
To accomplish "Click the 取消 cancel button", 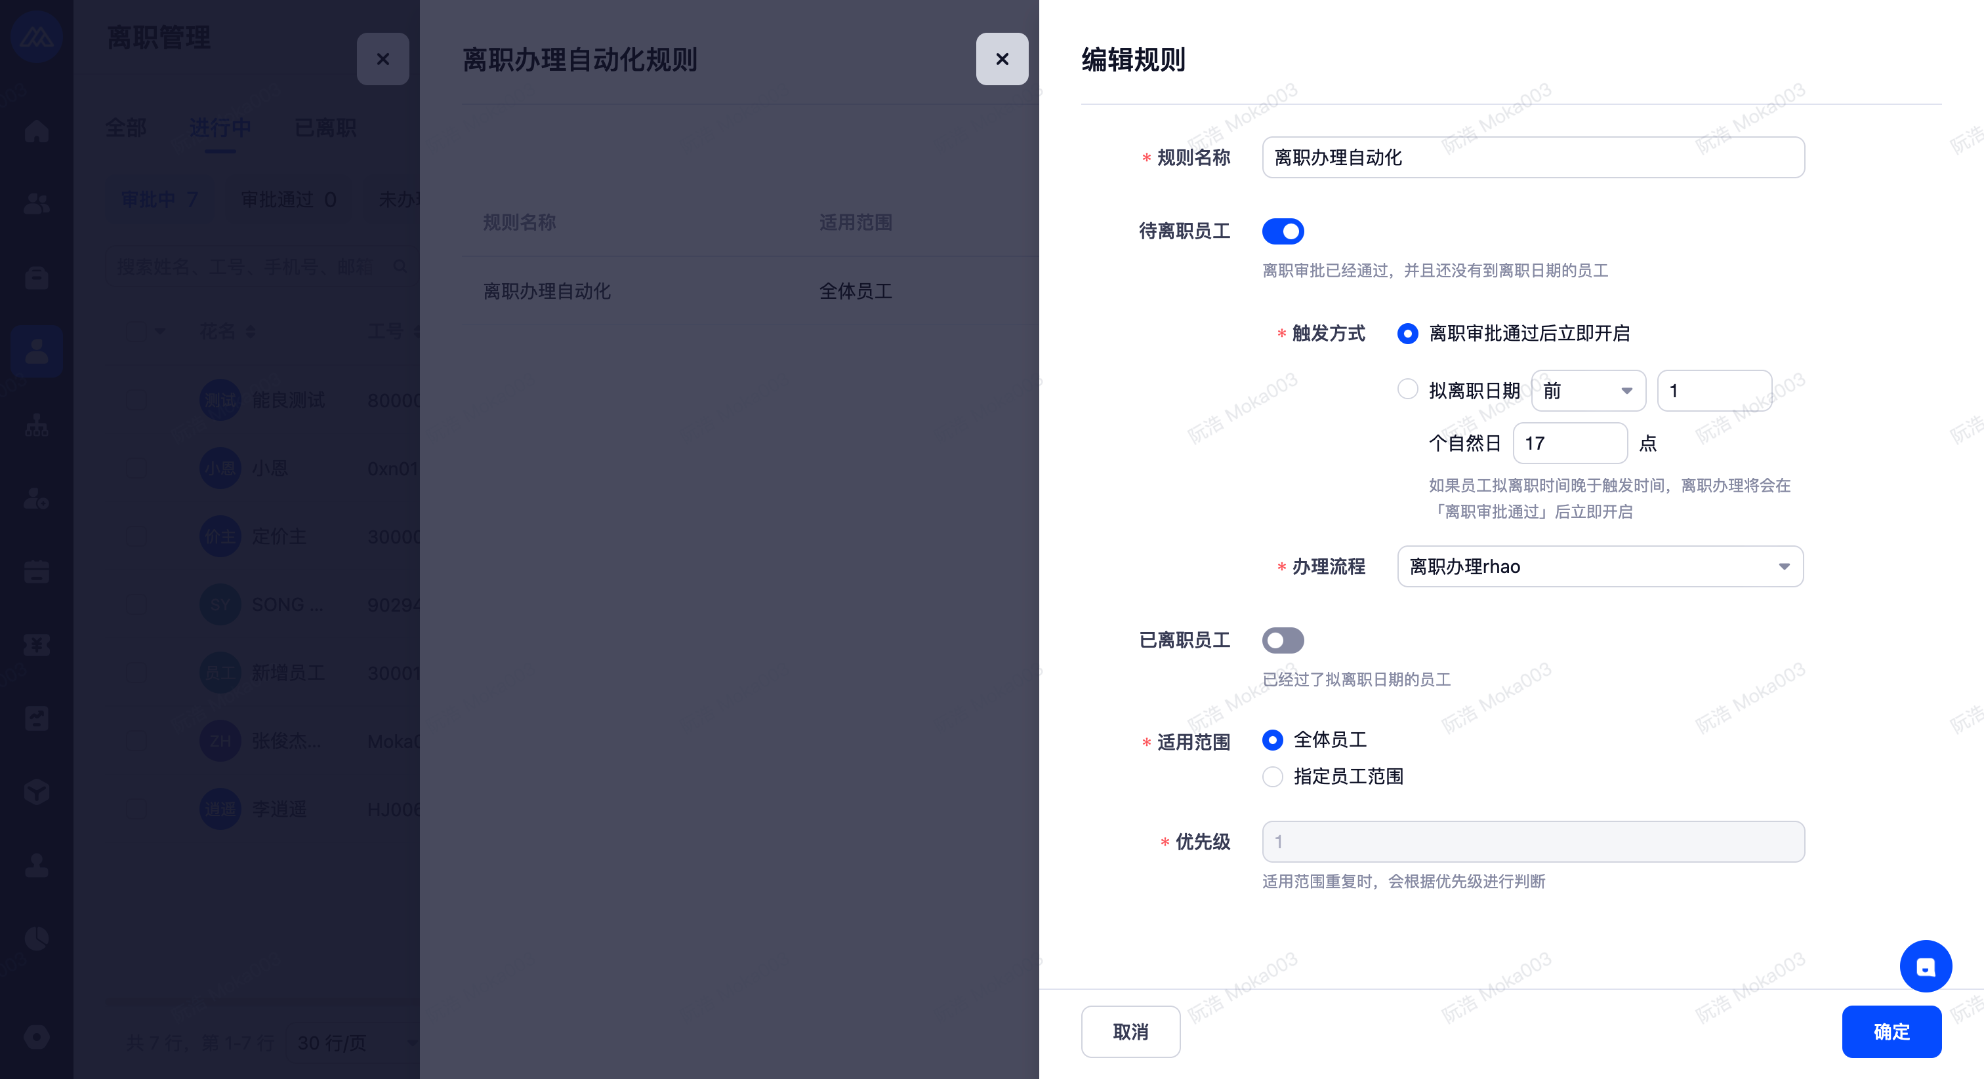I will (x=1130, y=1031).
